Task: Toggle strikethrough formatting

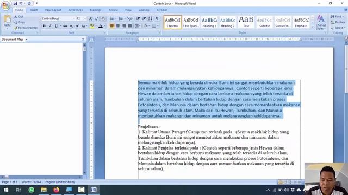Action: 65,26
